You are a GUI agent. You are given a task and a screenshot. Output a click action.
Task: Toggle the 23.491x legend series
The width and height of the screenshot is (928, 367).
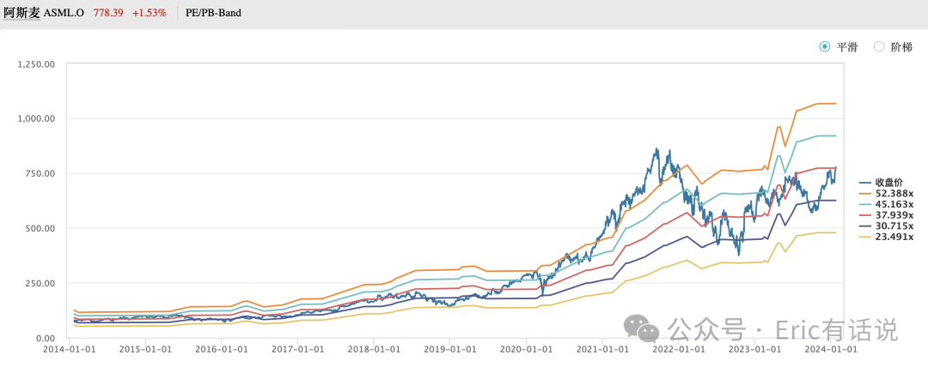[x=886, y=238]
